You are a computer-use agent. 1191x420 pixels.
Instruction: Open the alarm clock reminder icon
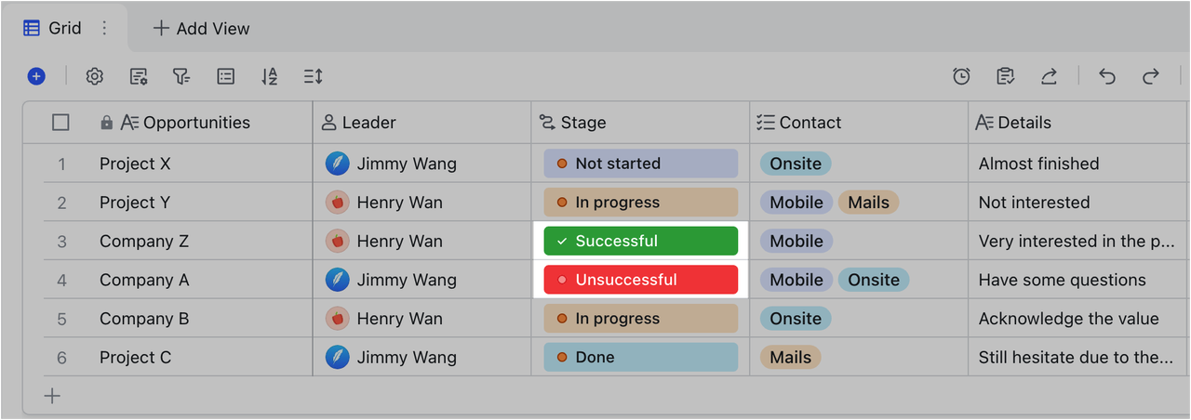tap(961, 76)
